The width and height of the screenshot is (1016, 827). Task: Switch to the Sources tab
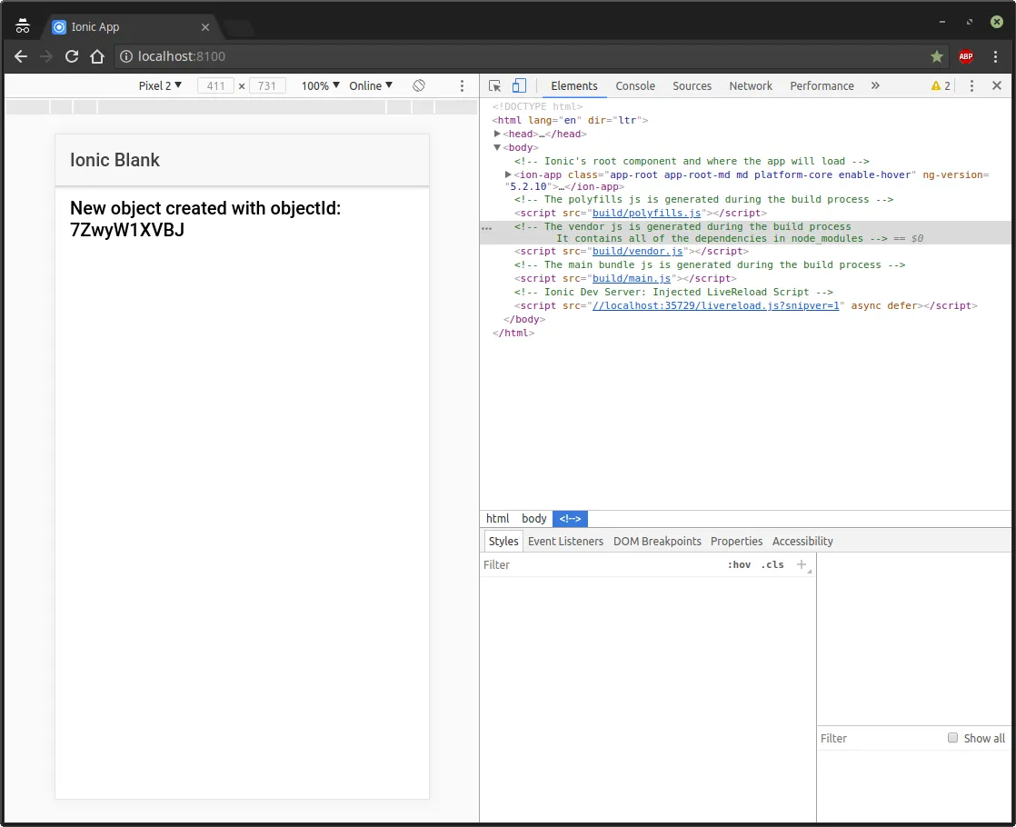pyautogui.click(x=692, y=85)
